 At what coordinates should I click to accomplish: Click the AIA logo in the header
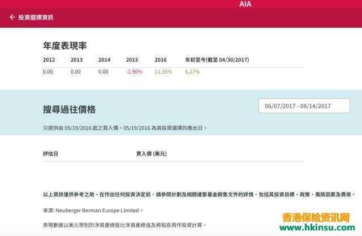tap(245, 4)
